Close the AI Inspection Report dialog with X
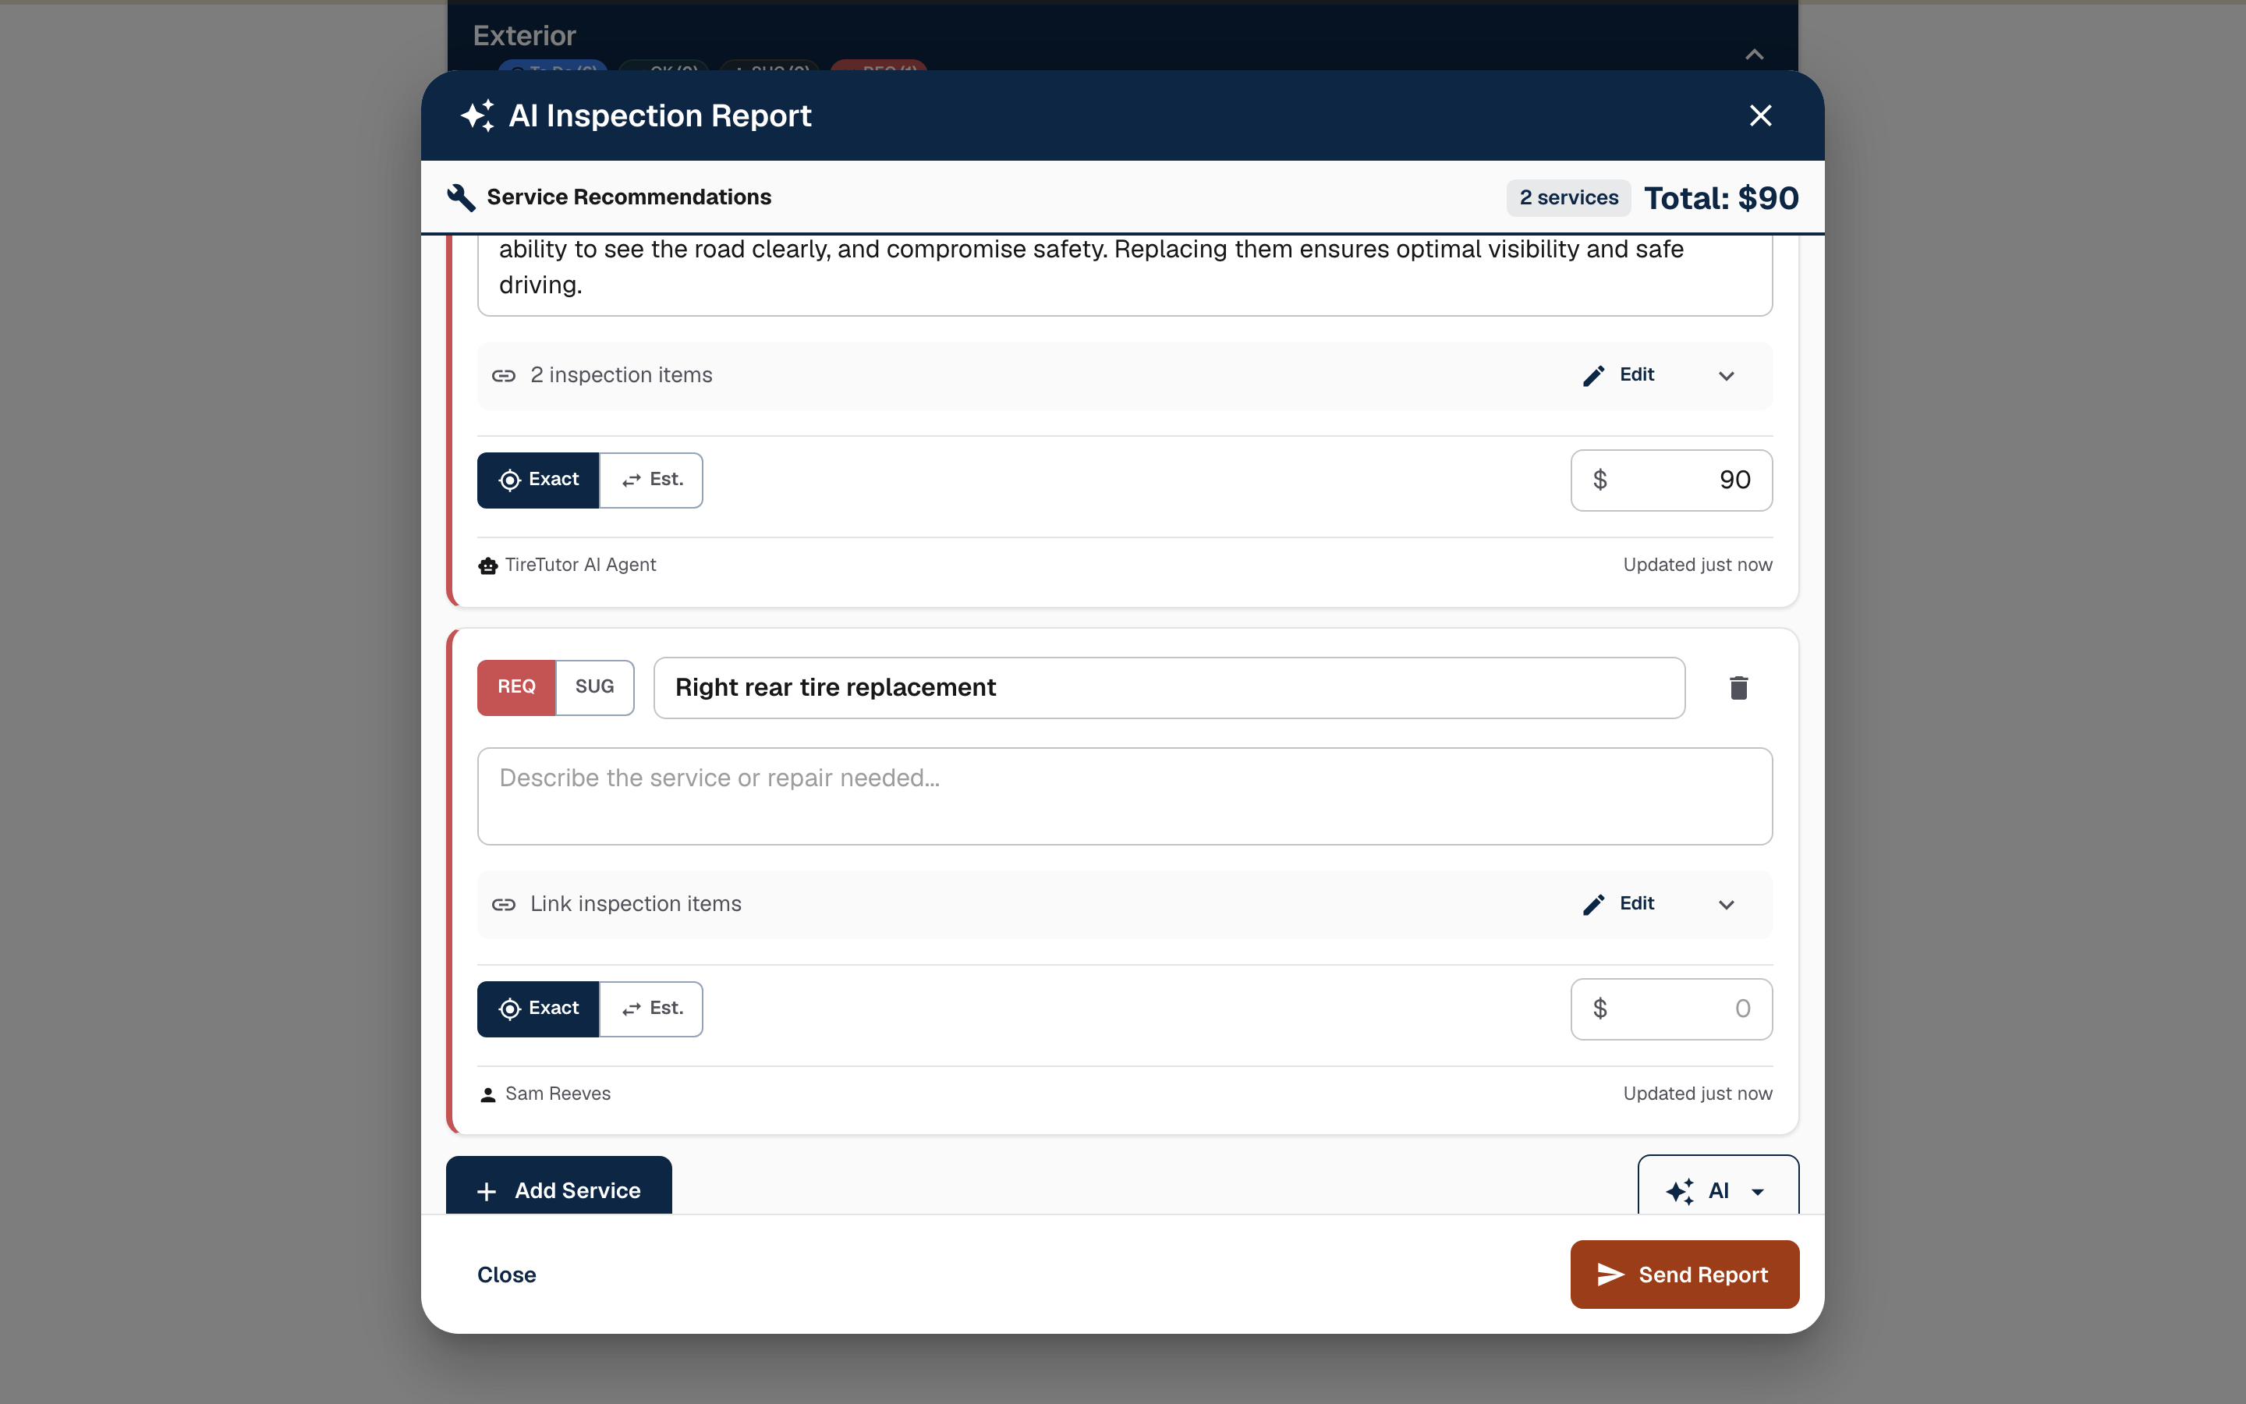 (1759, 115)
